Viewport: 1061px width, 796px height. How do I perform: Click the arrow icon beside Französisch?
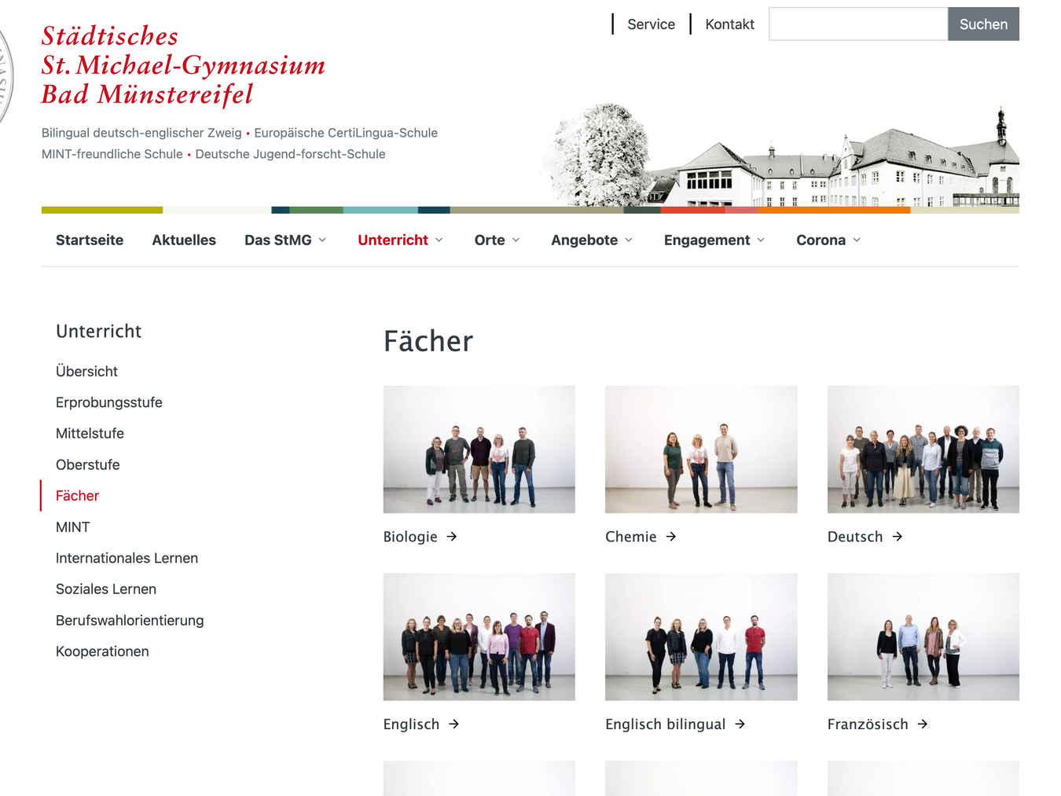click(922, 724)
